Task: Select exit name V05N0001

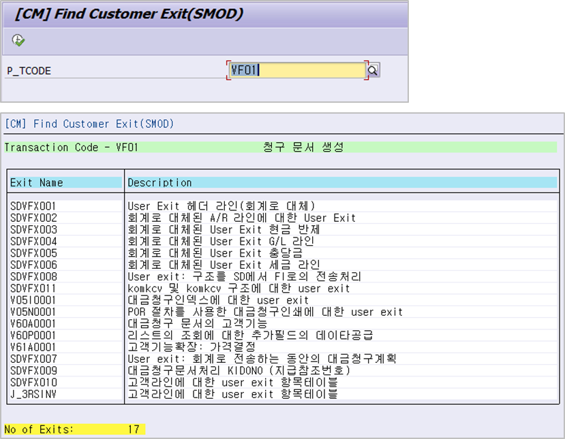Action: 33,312
